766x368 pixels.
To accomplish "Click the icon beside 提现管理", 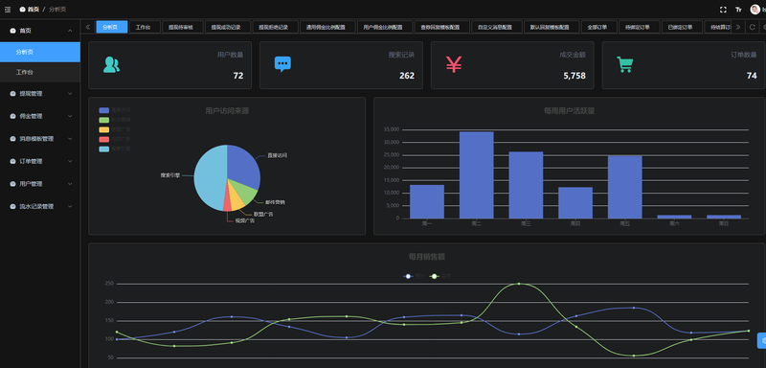I will click(12, 93).
